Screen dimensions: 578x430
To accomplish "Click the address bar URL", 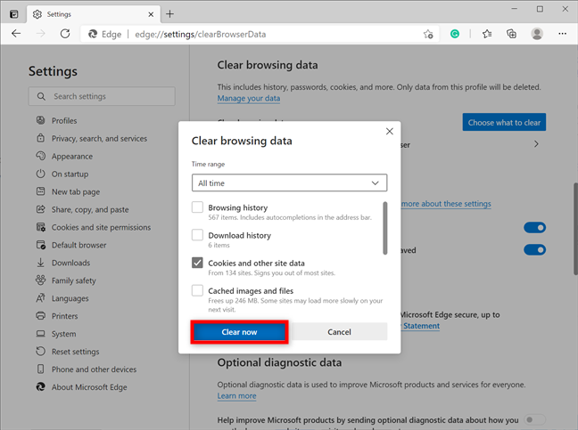I will [200, 34].
